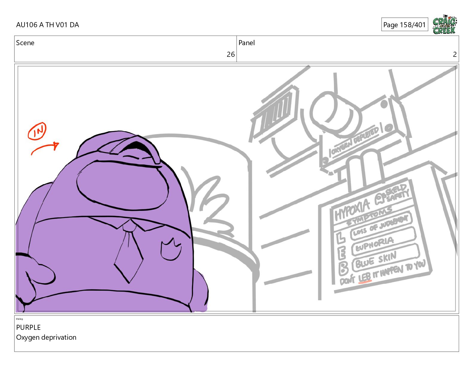Click the red circled 'IN' annotation
This screenshot has height=366, width=474.
(x=37, y=131)
